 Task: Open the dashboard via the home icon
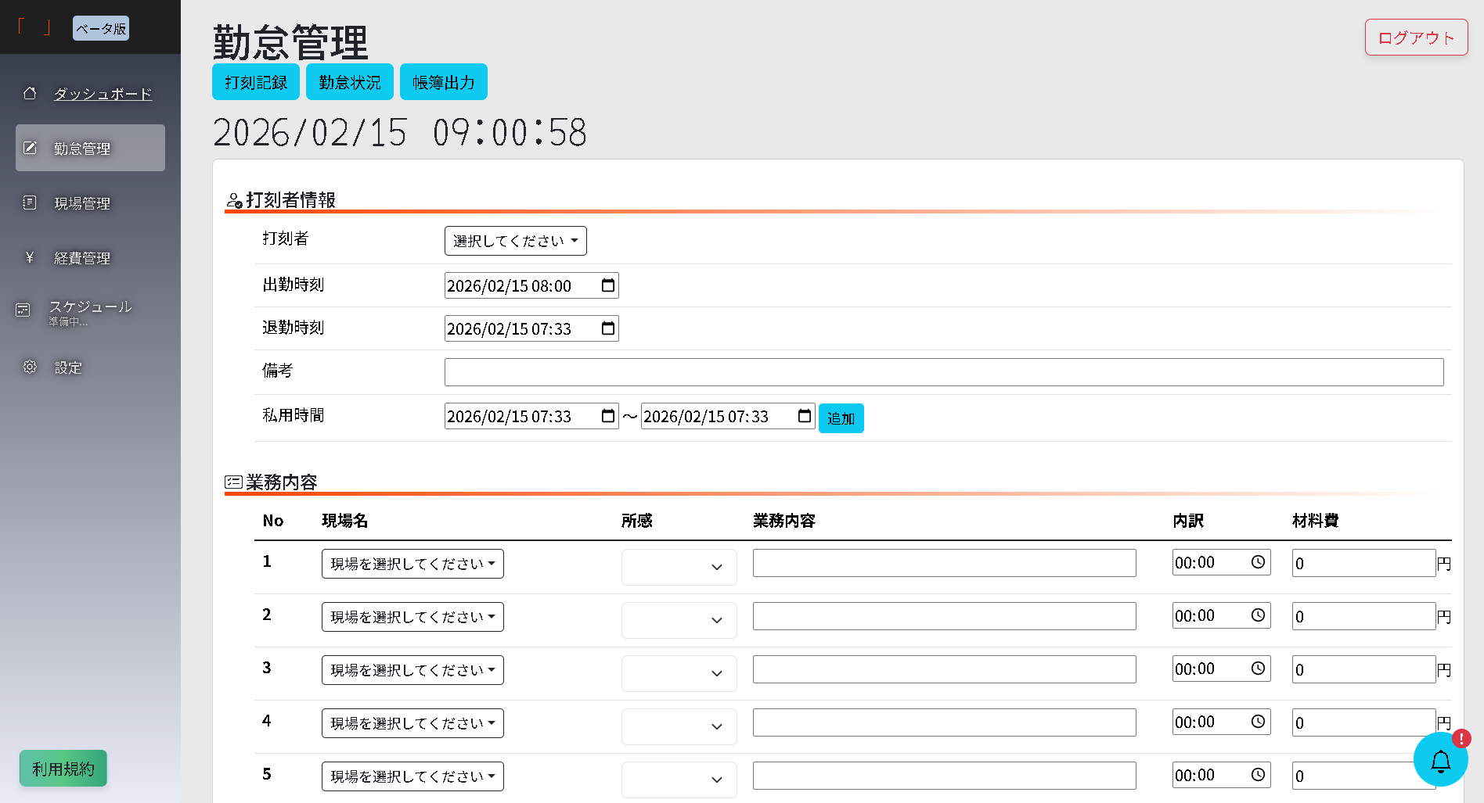(30, 93)
